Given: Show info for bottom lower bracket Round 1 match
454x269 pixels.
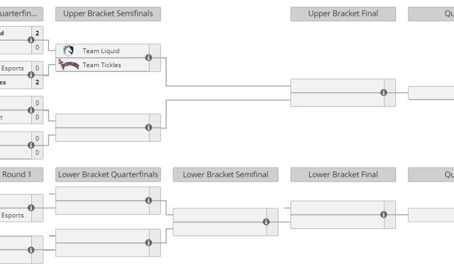Looking at the screenshot, I should point(31,250).
